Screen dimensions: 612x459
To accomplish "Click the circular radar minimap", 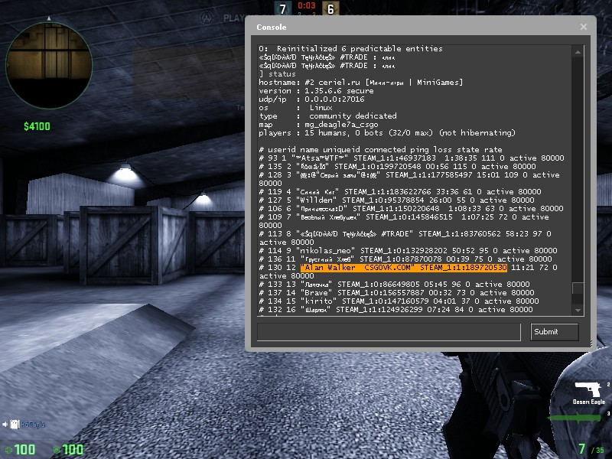I will [49, 53].
